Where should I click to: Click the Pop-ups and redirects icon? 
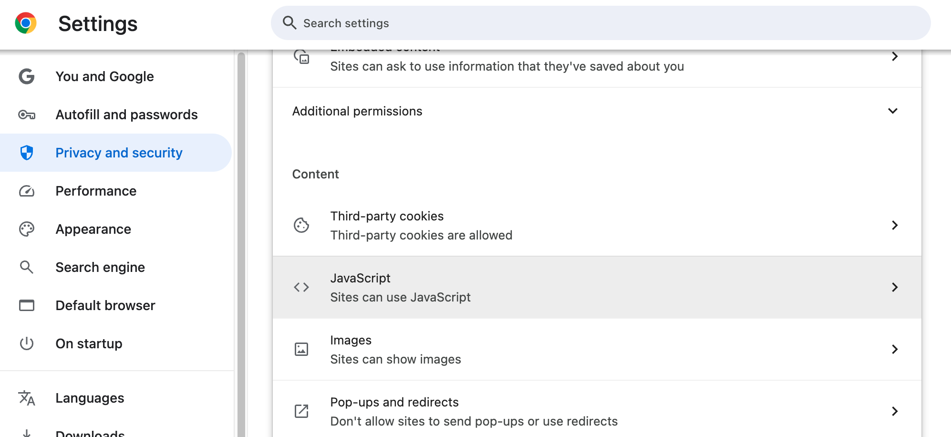coord(301,411)
